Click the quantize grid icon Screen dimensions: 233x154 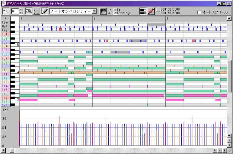pos(103,11)
